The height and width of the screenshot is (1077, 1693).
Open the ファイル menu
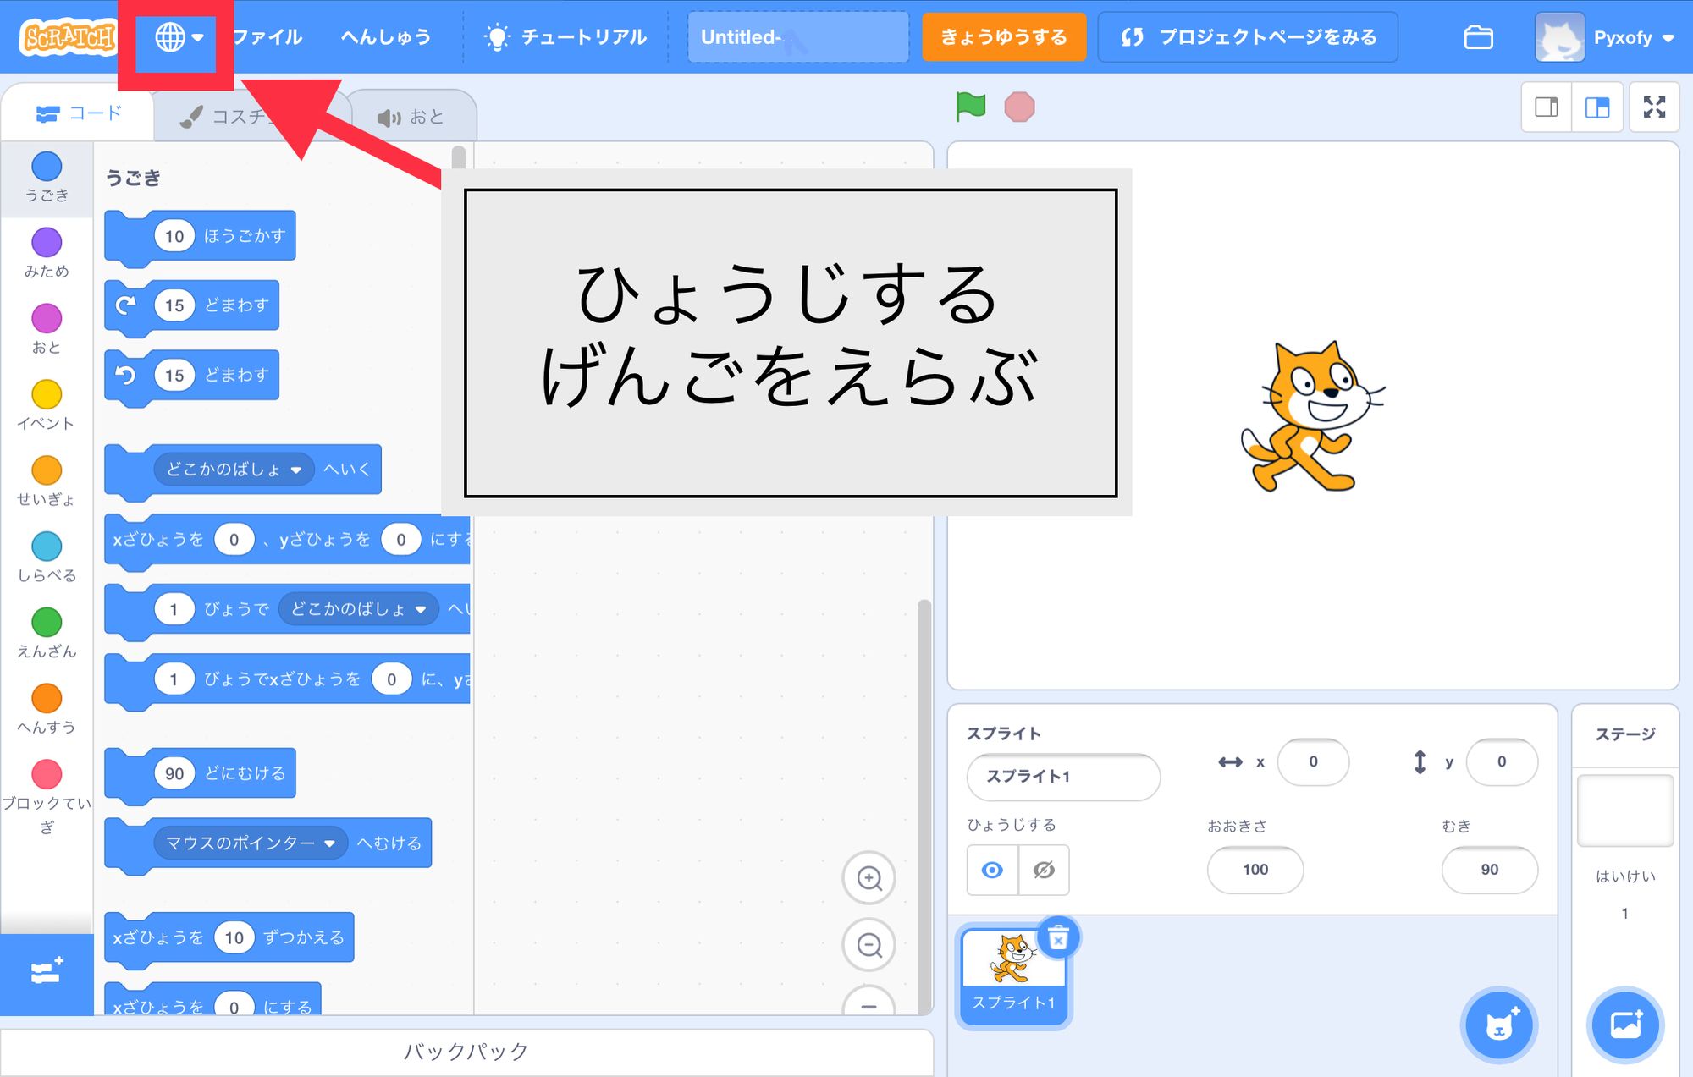(x=267, y=36)
